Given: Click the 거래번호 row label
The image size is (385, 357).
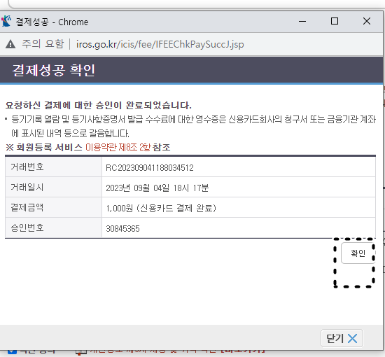Looking at the screenshot, I should point(27,167).
